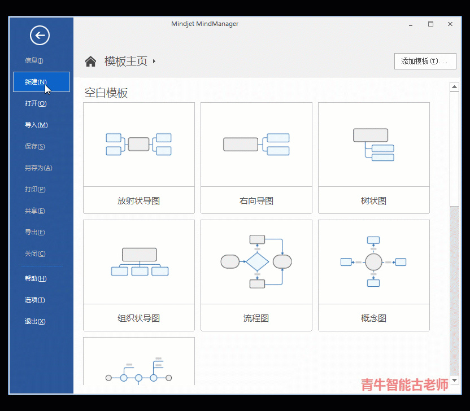
Task: Click the 组织状导图 label
Action: (138, 318)
